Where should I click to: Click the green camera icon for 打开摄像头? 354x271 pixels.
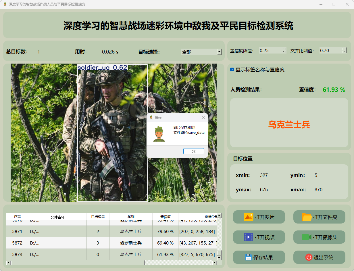(307, 237)
